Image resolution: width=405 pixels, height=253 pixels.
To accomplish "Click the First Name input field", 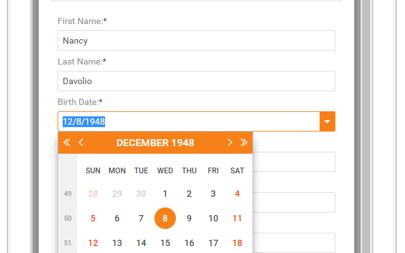I will (196, 40).
